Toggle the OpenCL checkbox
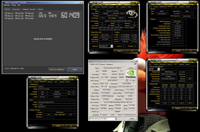The height and width of the screenshot is (132, 200). (x=101, y=115)
